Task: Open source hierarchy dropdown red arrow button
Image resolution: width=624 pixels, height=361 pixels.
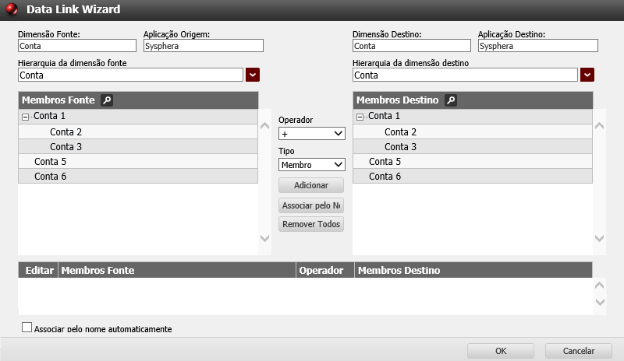Action: [253, 75]
